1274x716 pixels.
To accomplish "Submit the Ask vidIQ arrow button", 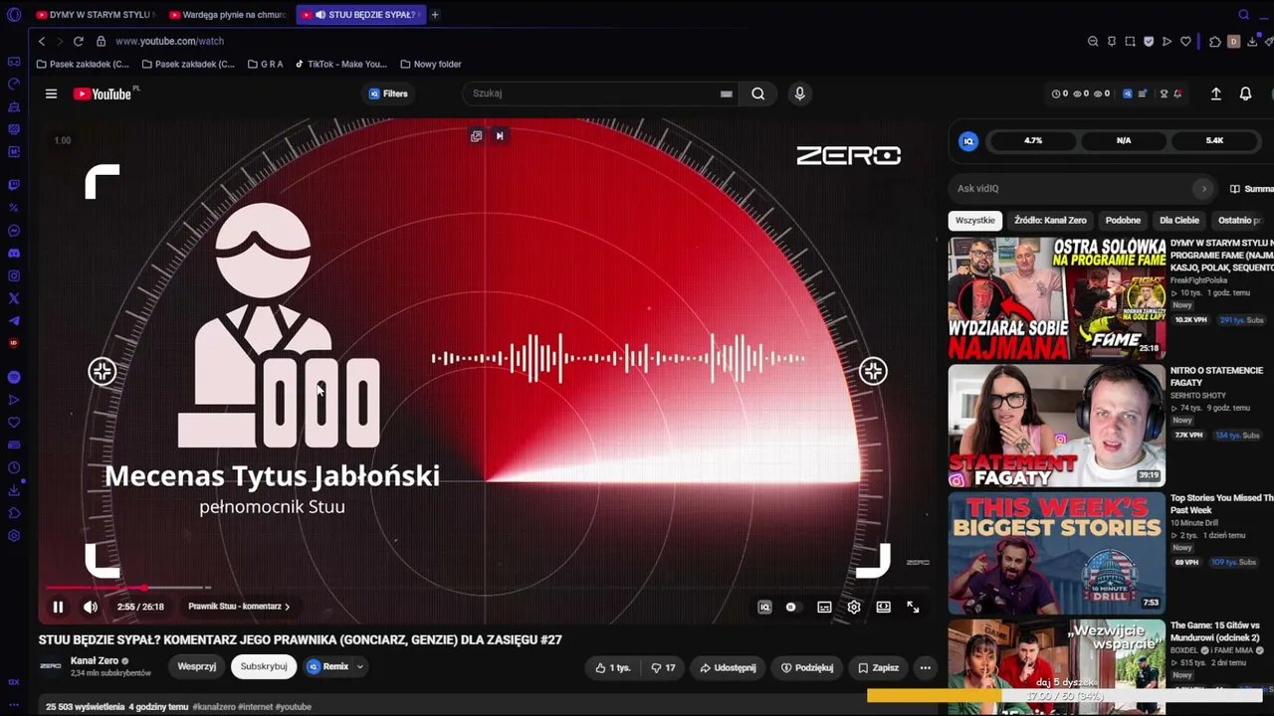I will pyautogui.click(x=1203, y=188).
